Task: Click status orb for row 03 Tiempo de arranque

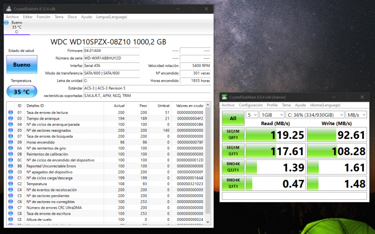Action: [10, 119]
